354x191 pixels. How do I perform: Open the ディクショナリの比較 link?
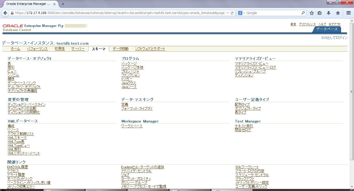22,108
